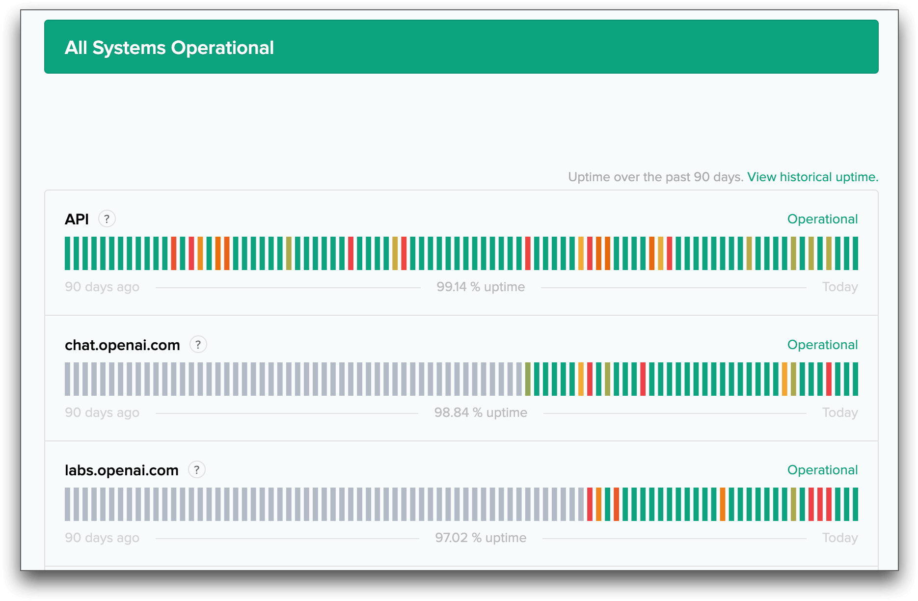This screenshot has height=601, width=918.
Task: Click the Operational status for chat.openai.com
Action: pos(822,345)
